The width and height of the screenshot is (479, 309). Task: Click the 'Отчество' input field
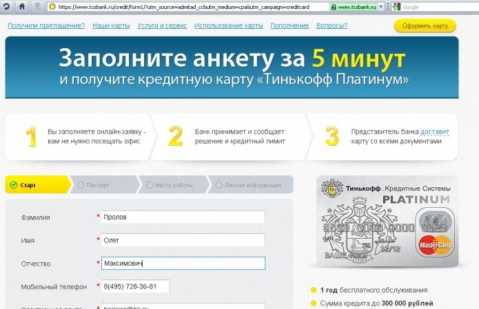(x=183, y=264)
